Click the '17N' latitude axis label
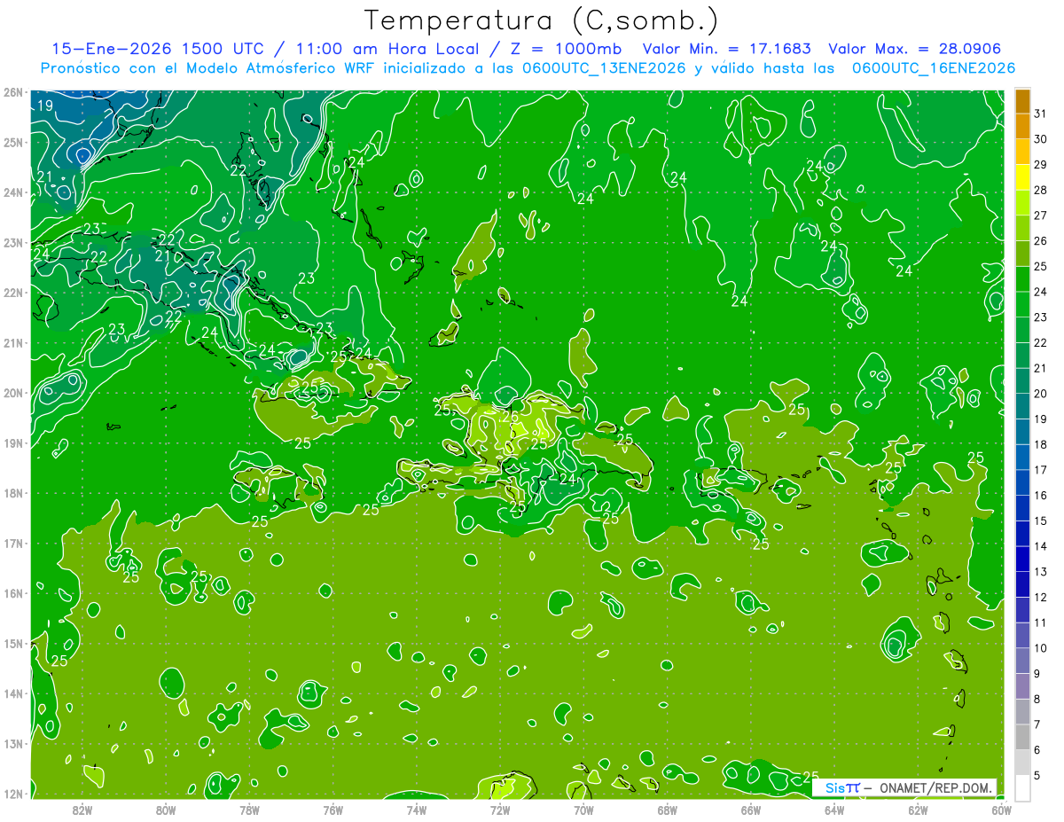The width and height of the screenshot is (1064, 822). 13,543
